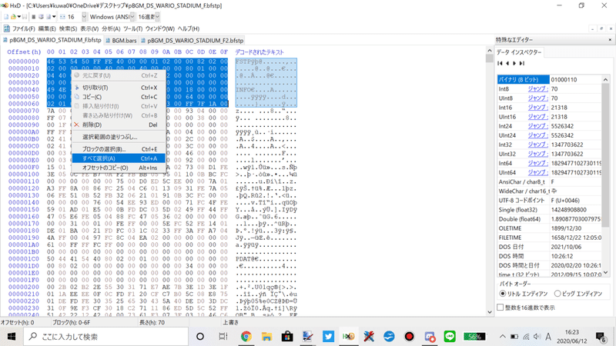Expand the recent files arrow beside Open icon
This screenshot has height=346, width=616.
(x=18, y=17)
